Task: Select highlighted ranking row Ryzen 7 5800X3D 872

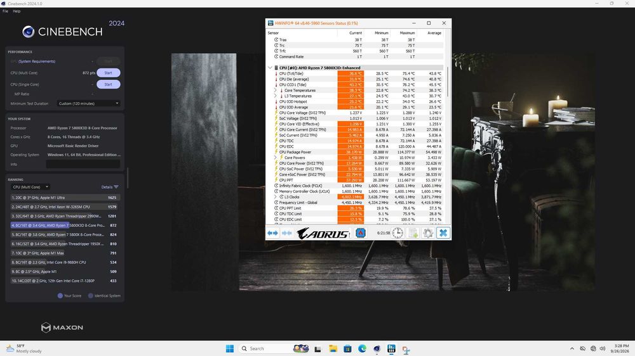Action: (x=64, y=226)
